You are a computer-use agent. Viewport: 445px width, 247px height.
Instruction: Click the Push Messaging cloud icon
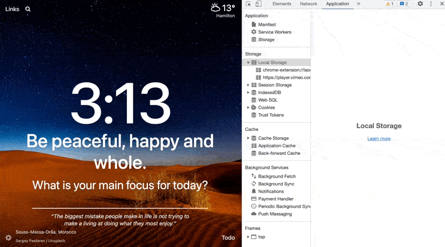pos(254,214)
